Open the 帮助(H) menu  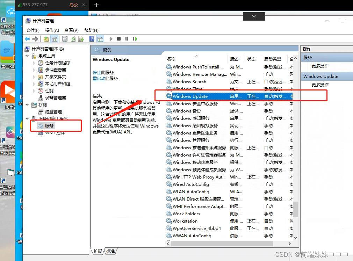(x=91, y=30)
